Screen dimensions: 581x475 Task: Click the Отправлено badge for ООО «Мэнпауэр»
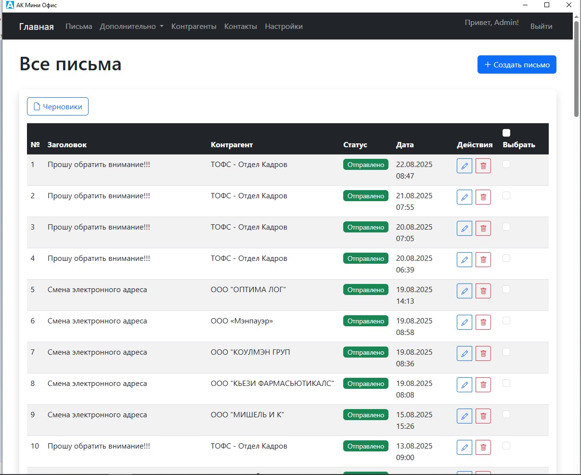pyautogui.click(x=366, y=321)
